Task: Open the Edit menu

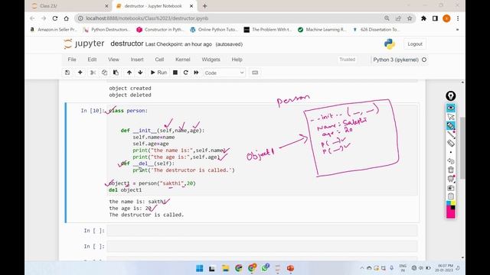Action: coord(92,60)
